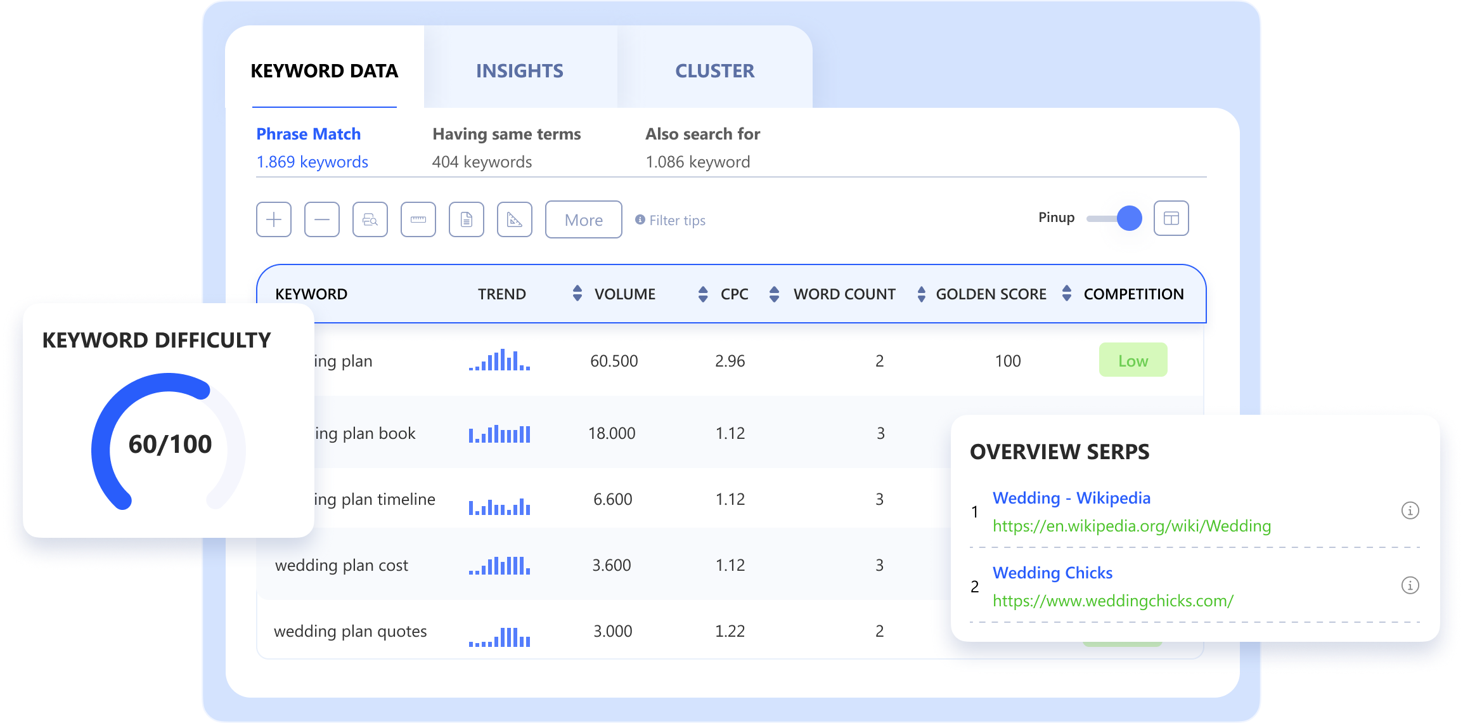Select the plus icon to add filter
The image size is (1463, 723).
coord(273,219)
